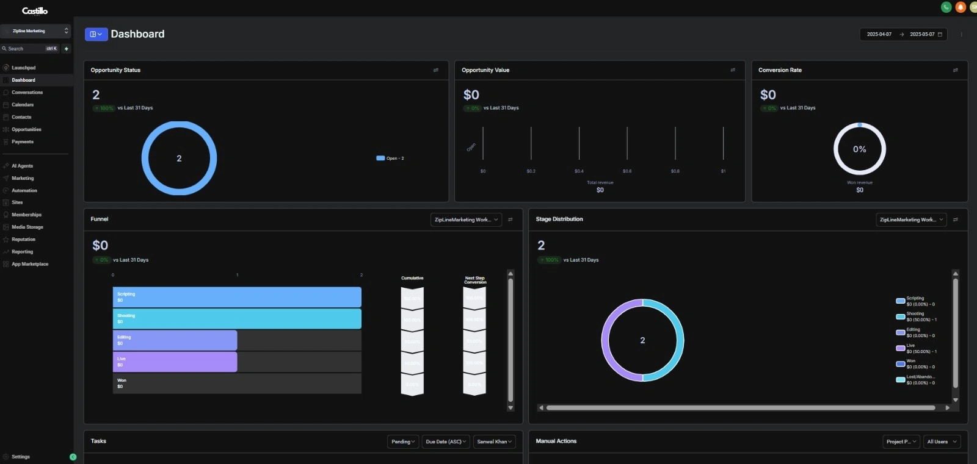This screenshot has height=464, width=977.
Task: Open Conversations in the sidebar
Action: (27, 93)
